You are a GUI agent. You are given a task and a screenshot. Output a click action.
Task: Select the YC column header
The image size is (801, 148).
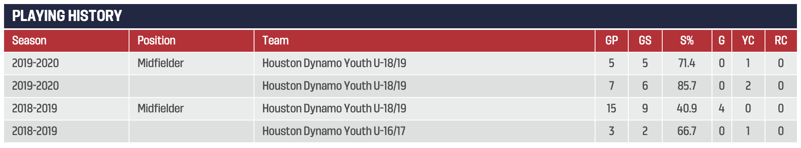[x=748, y=40]
